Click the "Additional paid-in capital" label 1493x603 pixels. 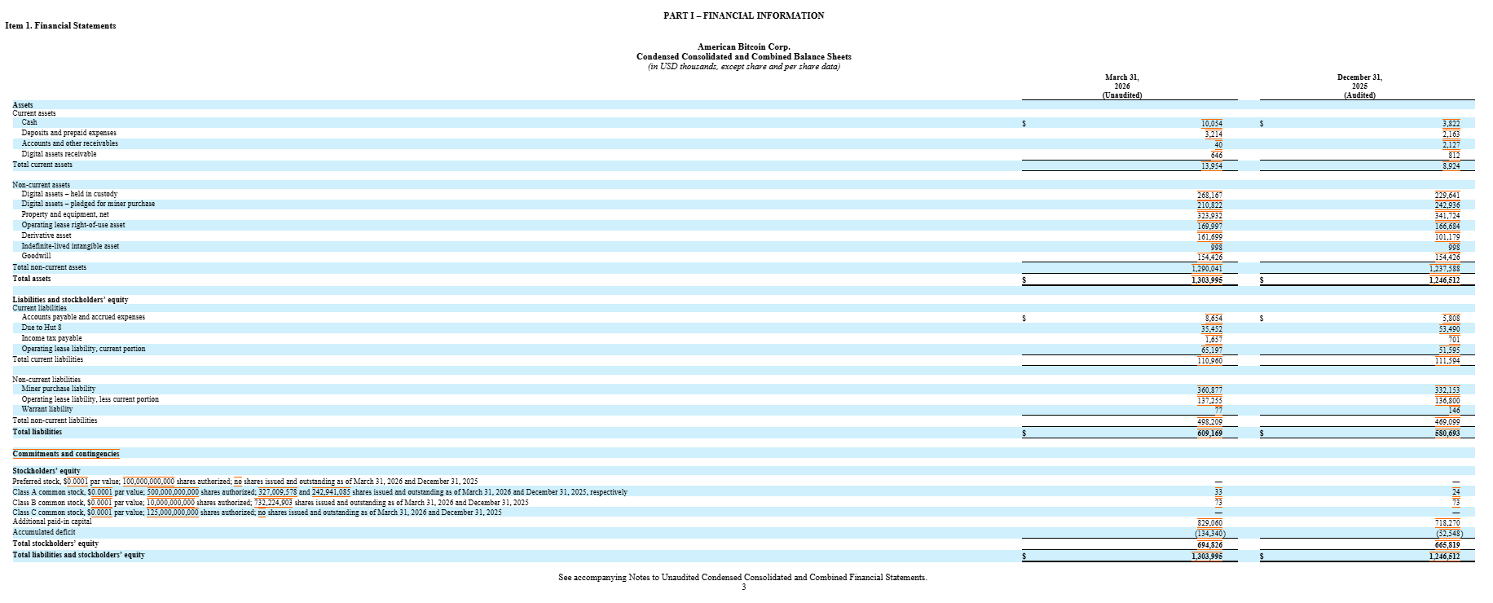(x=52, y=522)
